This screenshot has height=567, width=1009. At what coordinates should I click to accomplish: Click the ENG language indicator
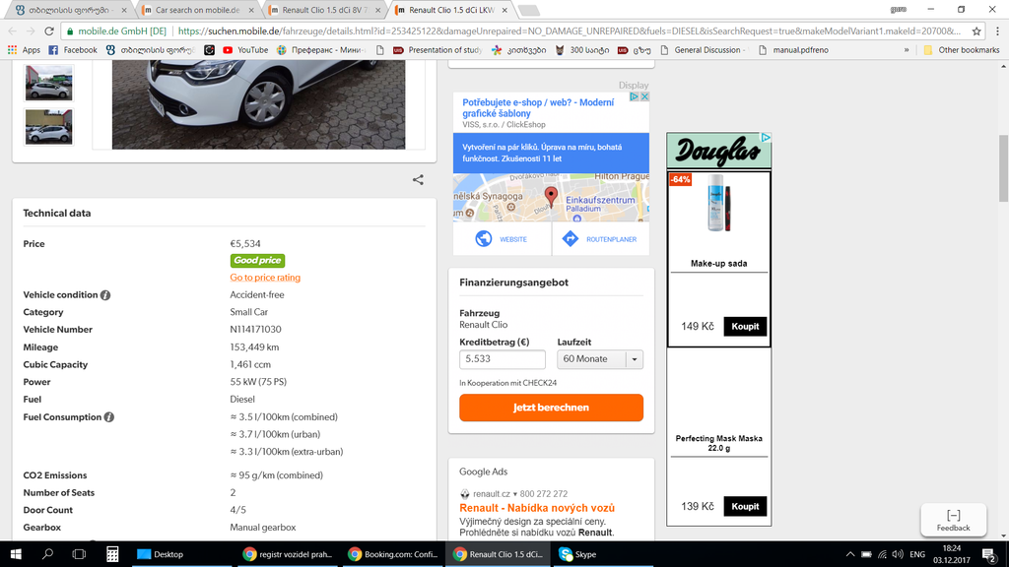917,554
